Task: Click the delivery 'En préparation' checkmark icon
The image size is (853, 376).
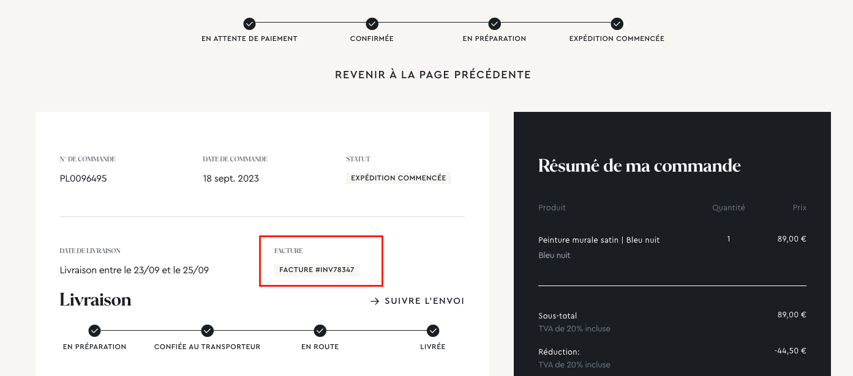Action: [x=94, y=331]
